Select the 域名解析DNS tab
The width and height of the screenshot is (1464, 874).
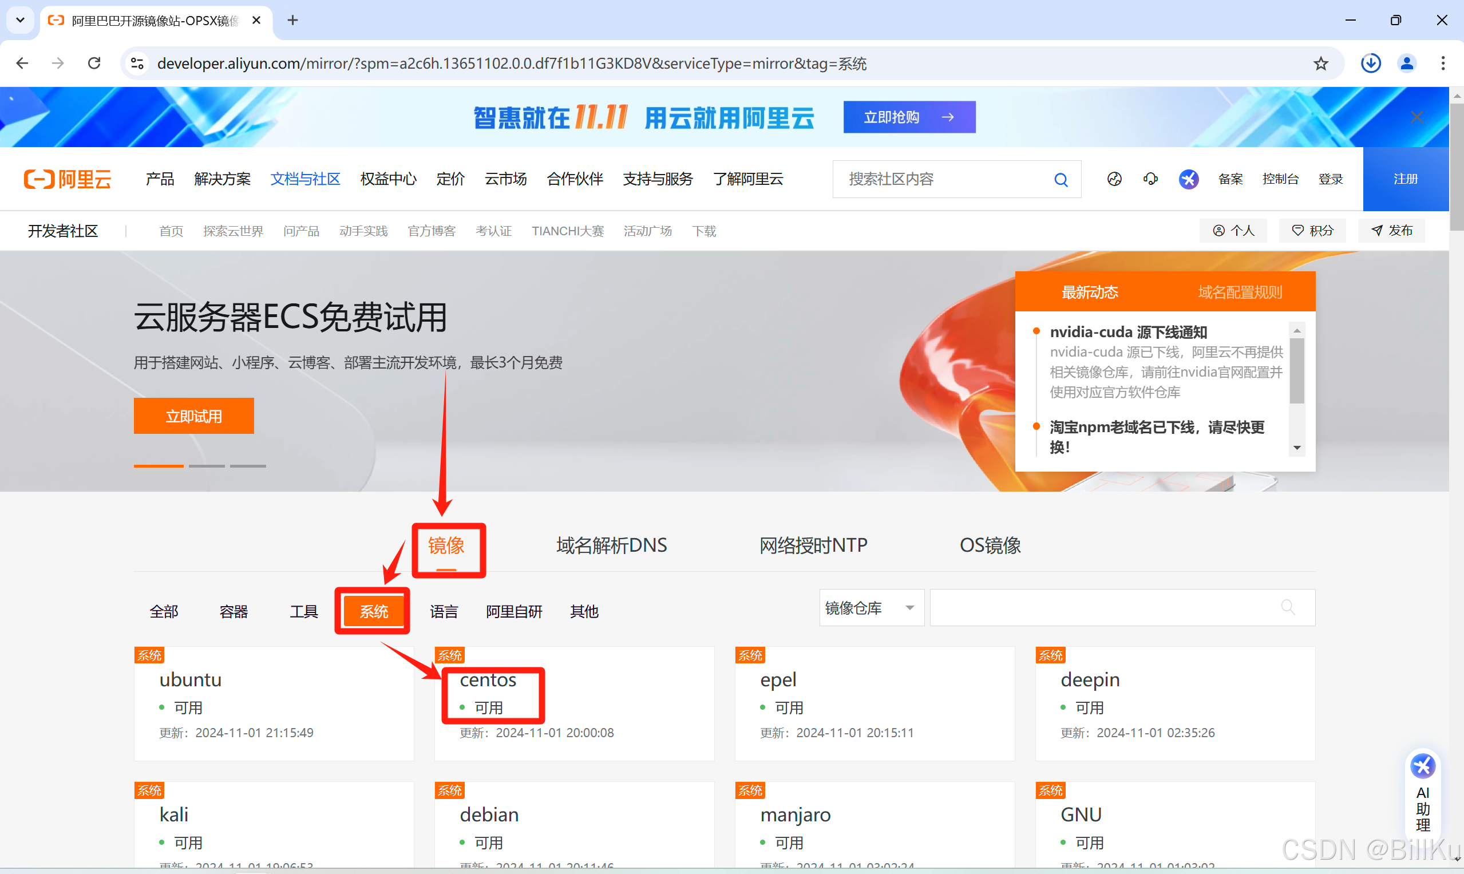click(x=611, y=546)
